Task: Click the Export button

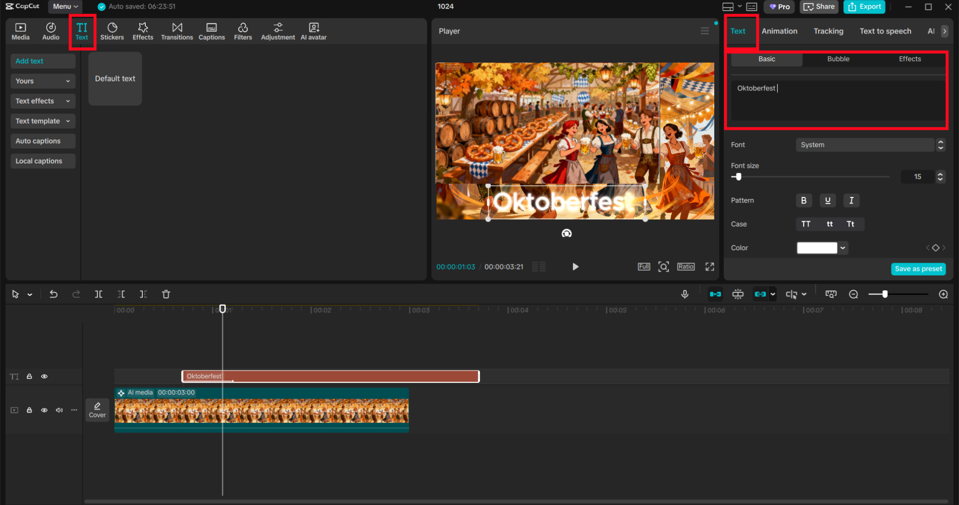Action: [x=865, y=7]
